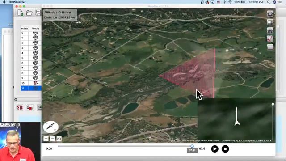Select simulation row 0
This screenshot has width=286, height=161.
tap(31, 33)
